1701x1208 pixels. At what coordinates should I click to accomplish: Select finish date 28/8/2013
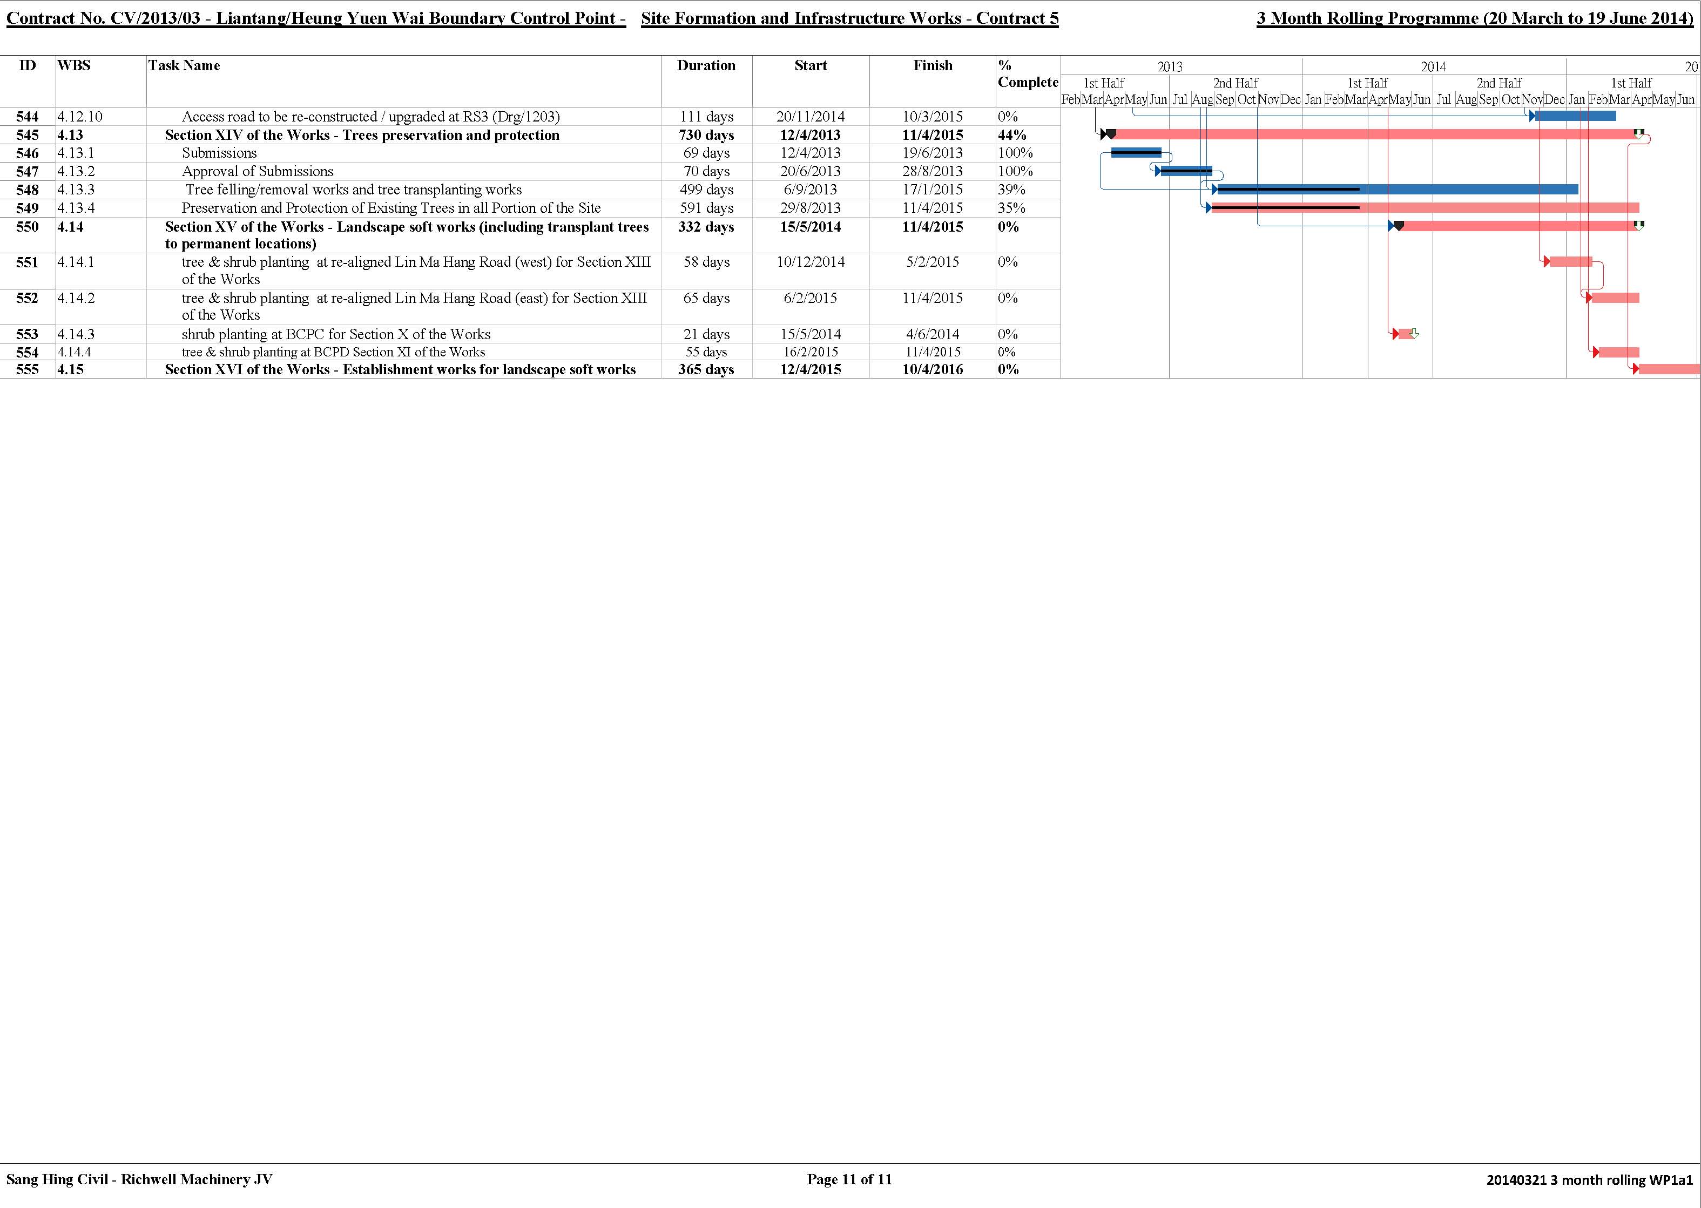(932, 171)
